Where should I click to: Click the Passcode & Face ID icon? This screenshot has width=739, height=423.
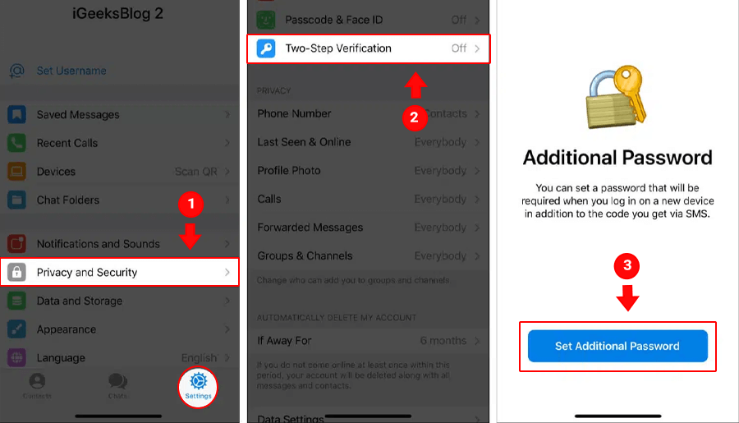tap(266, 20)
